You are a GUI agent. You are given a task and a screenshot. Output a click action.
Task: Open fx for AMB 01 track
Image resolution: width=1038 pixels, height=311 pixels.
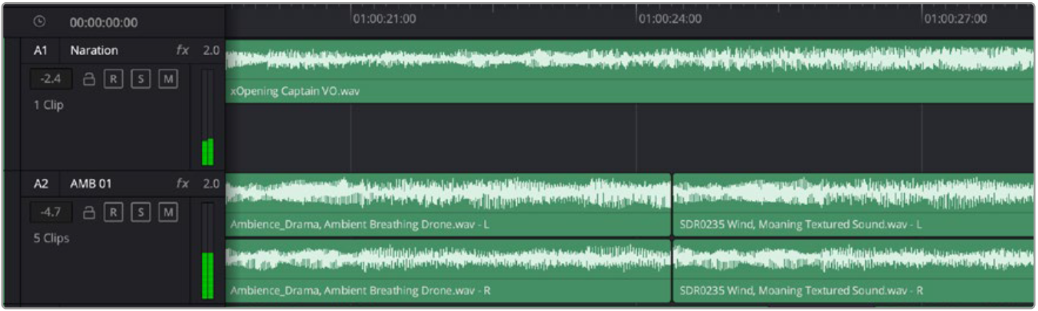[x=183, y=184]
